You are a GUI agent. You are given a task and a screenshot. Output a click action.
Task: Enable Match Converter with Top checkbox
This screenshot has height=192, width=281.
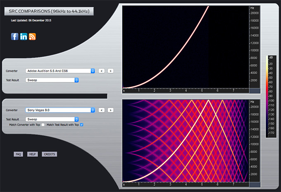point(43,125)
